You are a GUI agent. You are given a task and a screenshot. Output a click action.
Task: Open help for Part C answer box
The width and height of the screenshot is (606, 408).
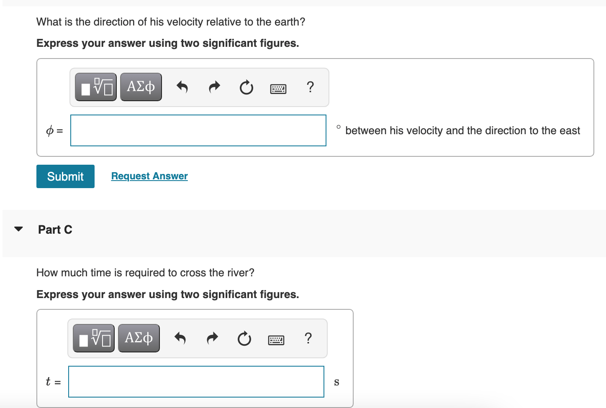click(x=308, y=338)
